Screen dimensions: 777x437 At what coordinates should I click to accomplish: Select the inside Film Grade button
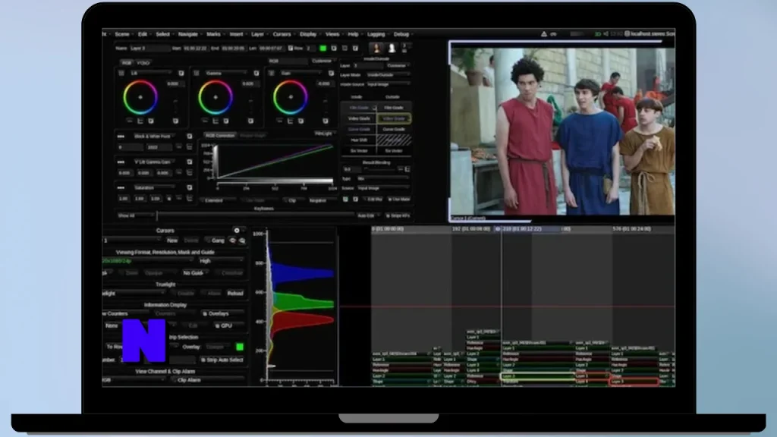[359, 108]
